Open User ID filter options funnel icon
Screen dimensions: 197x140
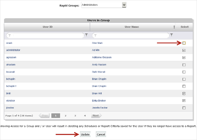[86, 35]
